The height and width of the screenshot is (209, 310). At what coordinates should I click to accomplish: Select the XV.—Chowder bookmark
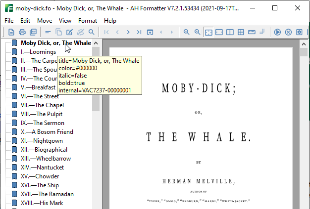pos(40,176)
